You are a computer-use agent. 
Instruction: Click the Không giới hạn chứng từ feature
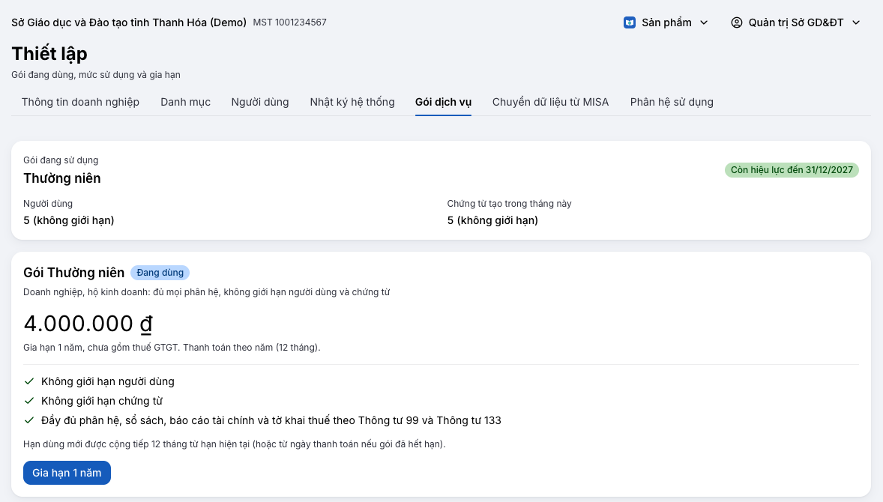pos(102,401)
